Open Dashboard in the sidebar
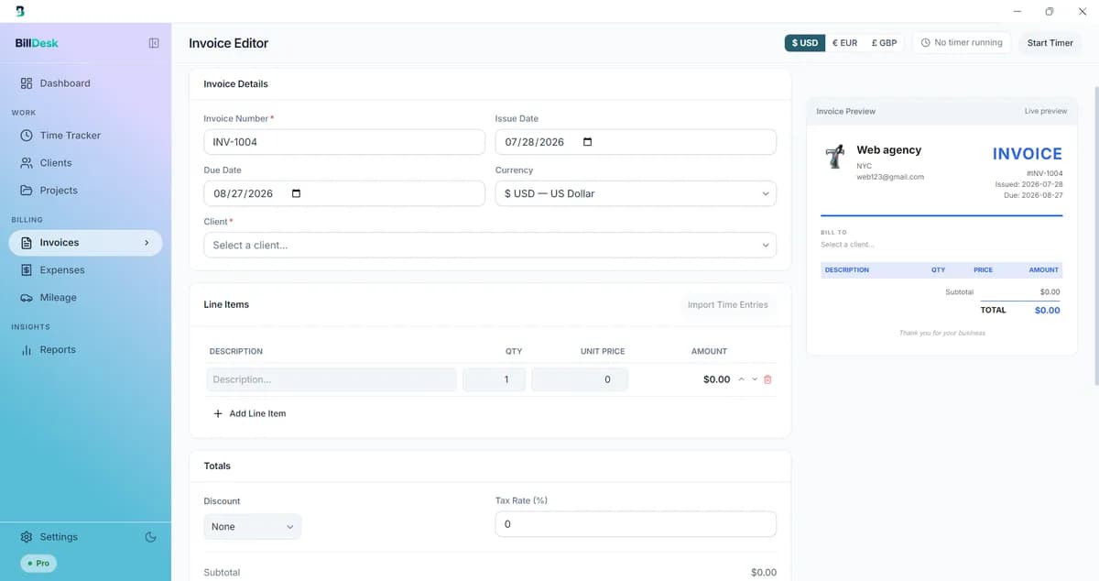Viewport: 1099px width, 581px height. click(85, 83)
